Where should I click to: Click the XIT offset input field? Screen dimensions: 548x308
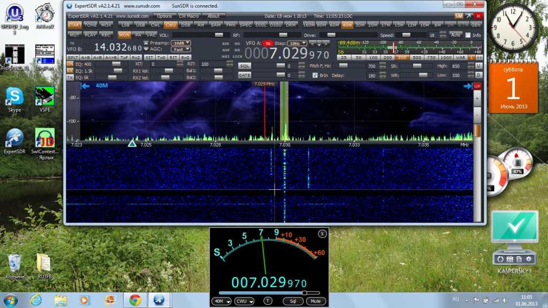pos(164,64)
